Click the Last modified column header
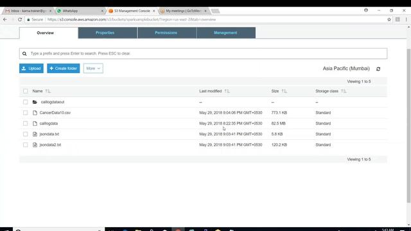Viewport: 411px width, 231px height. coord(211,91)
